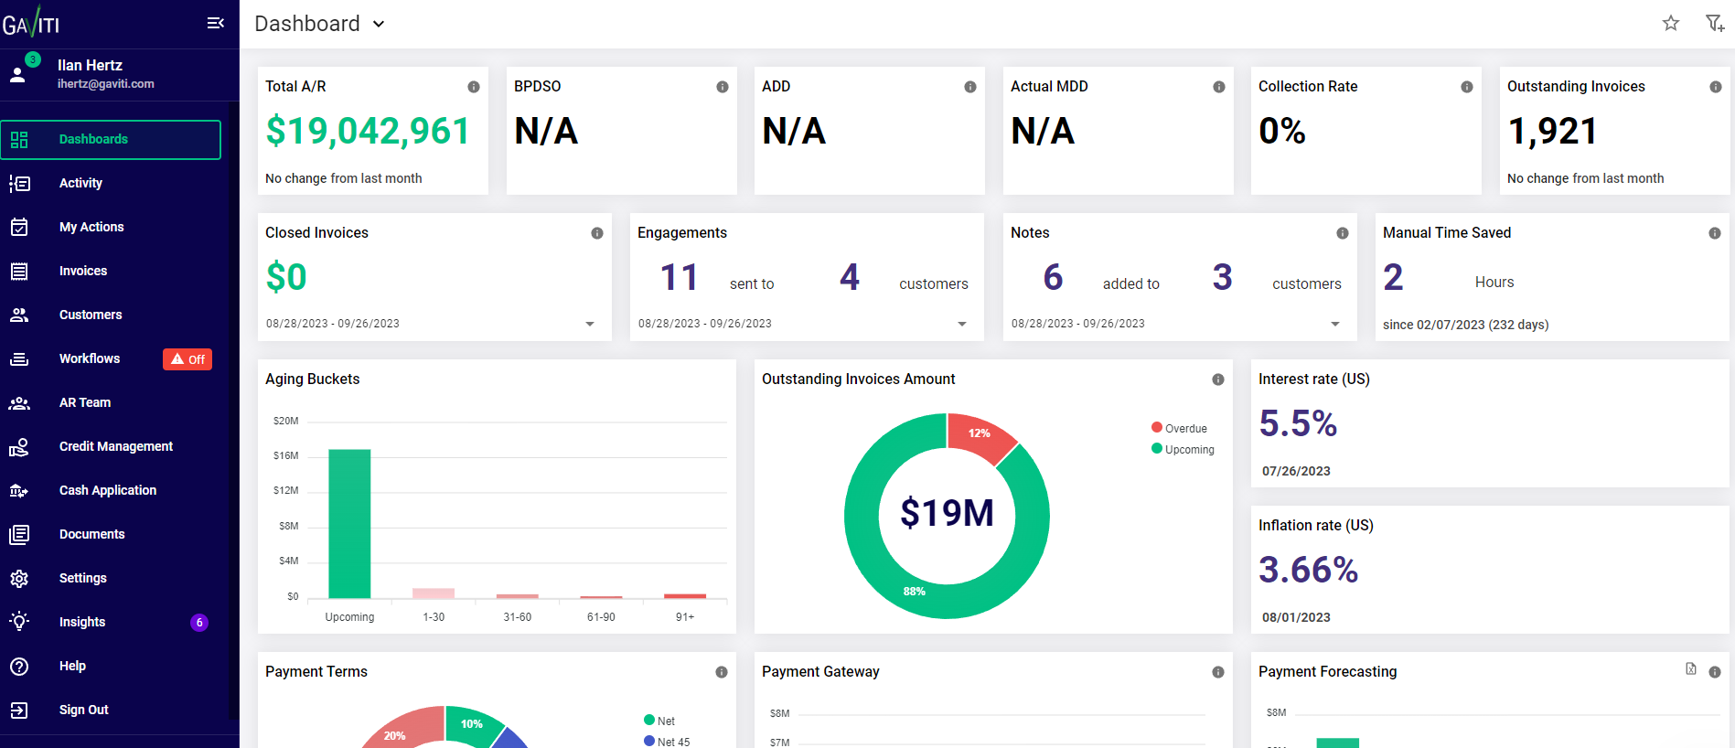The width and height of the screenshot is (1735, 748).
Task: Click the Upcoming bar in Aging Buckets
Action: pos(349,523)
